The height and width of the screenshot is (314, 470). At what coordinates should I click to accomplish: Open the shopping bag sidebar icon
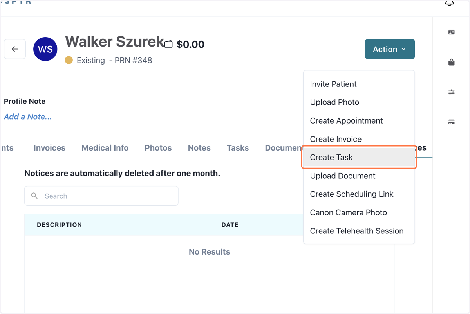(x=452, y=62)
